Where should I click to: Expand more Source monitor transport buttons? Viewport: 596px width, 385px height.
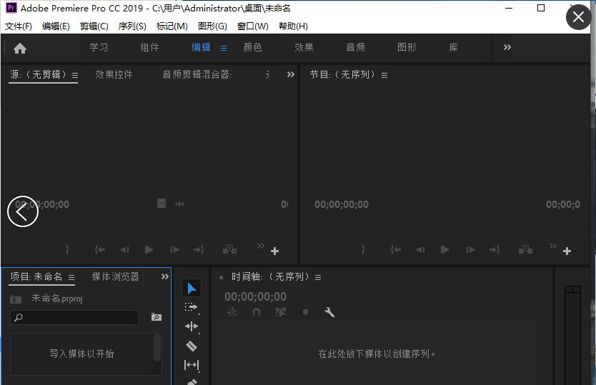[260, 246]
